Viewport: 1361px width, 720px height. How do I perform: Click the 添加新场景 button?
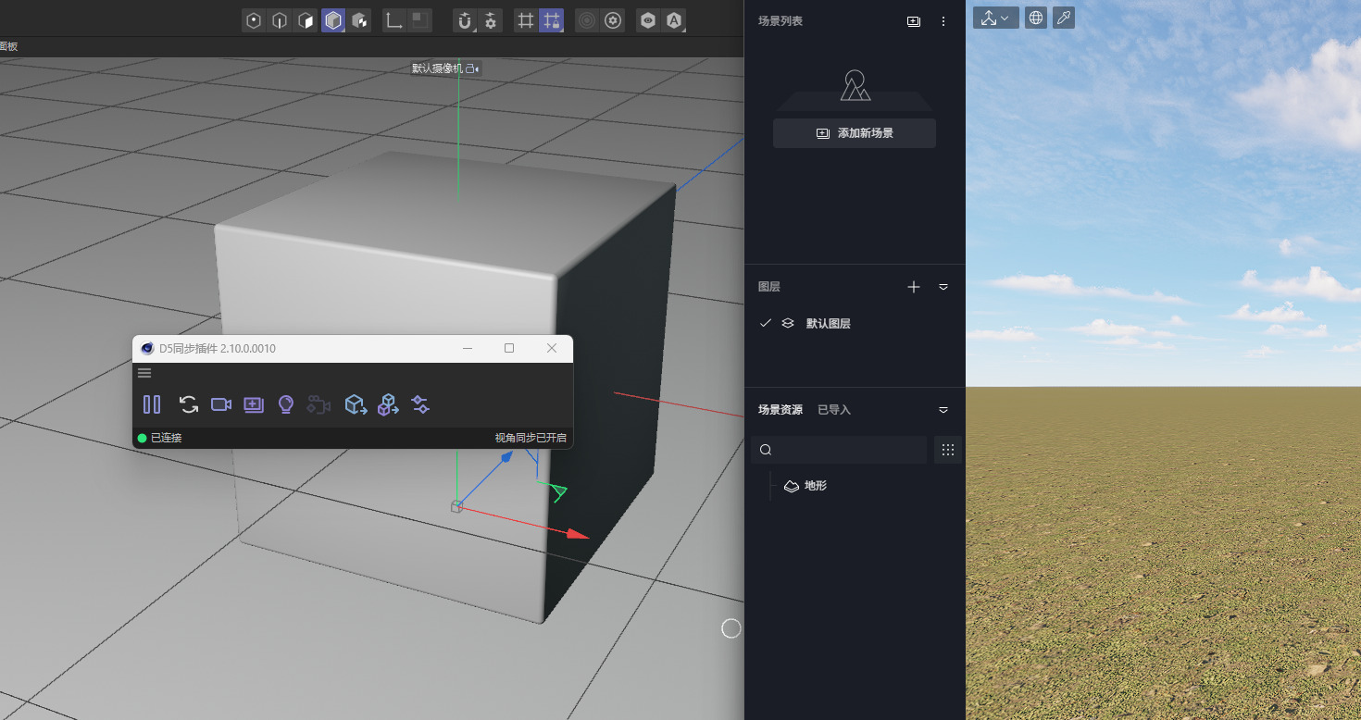855,133
